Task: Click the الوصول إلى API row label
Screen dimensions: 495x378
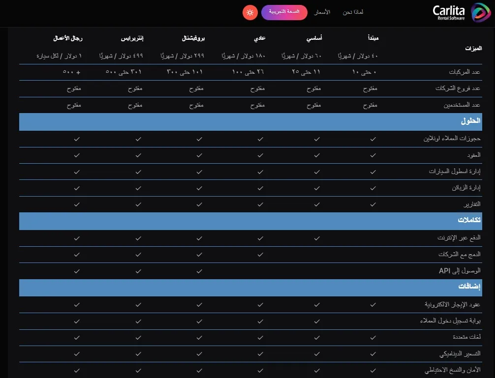Action: coord(460,271)
